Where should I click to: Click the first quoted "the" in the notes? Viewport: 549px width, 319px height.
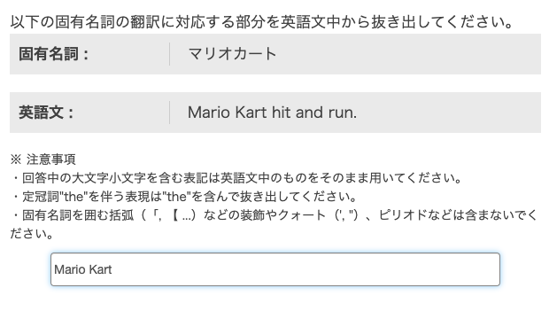72,197
